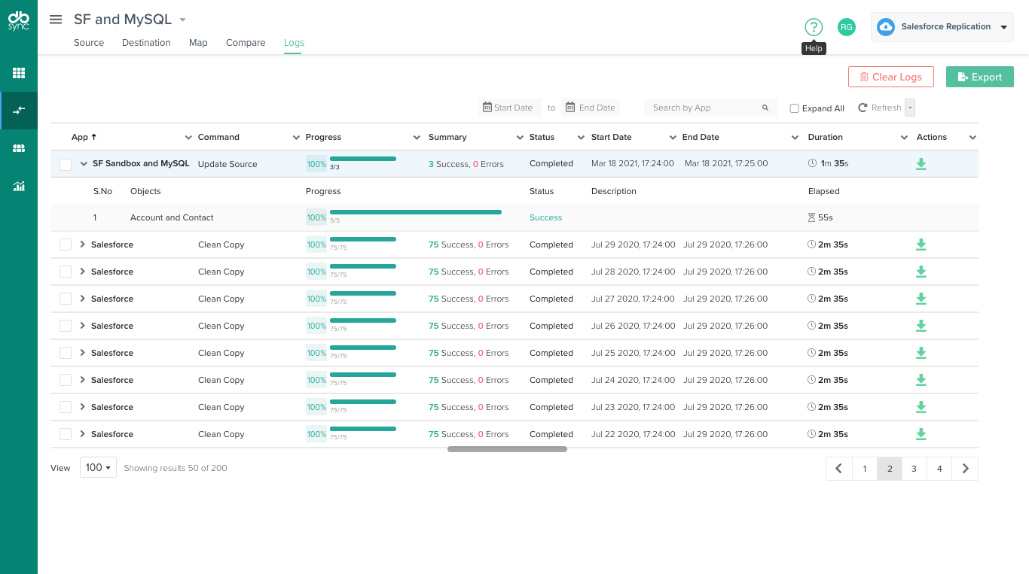Click progress bar of SF Sandbox and MySQL row
The image size is (1029, 574).
tap(363, 159)
